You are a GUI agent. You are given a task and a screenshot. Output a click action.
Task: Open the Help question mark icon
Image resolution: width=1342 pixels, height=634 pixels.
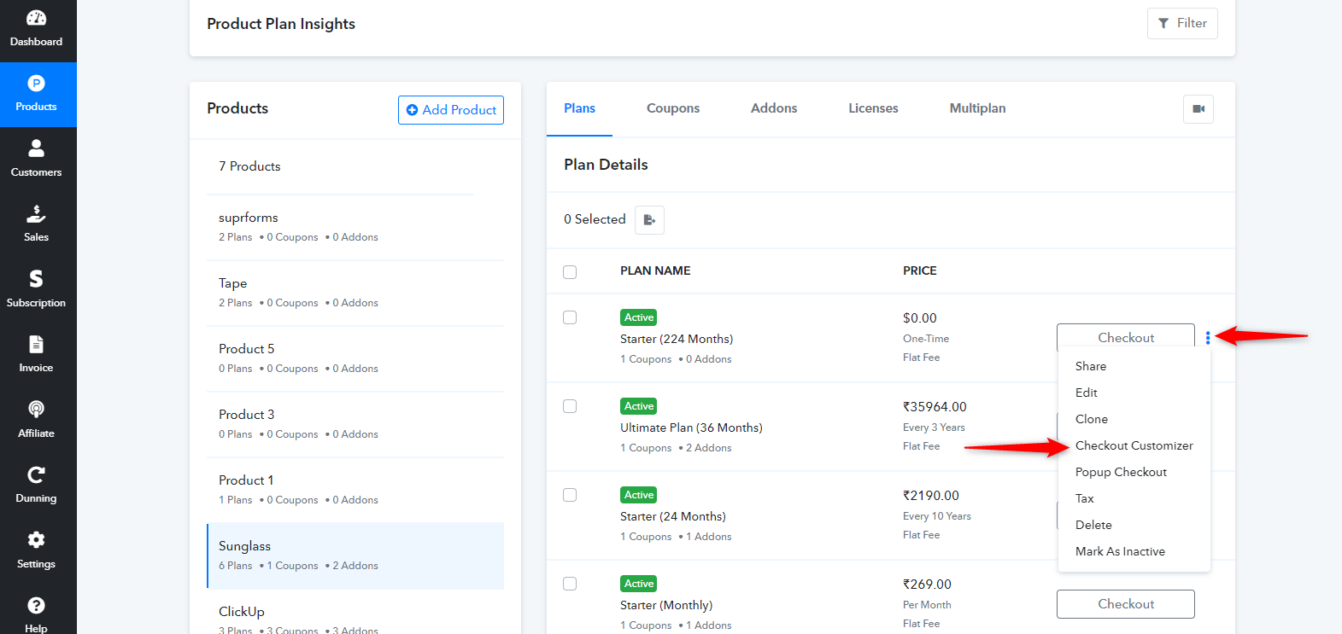click(36, 606)
